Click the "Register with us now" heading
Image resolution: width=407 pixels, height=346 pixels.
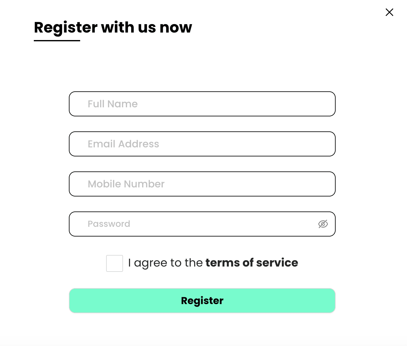113,28
